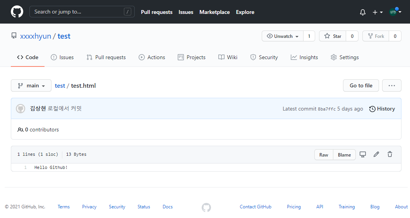Open the user avatar menu
Viewport: 410px width, 218px height.
click(x=395, y=12)
